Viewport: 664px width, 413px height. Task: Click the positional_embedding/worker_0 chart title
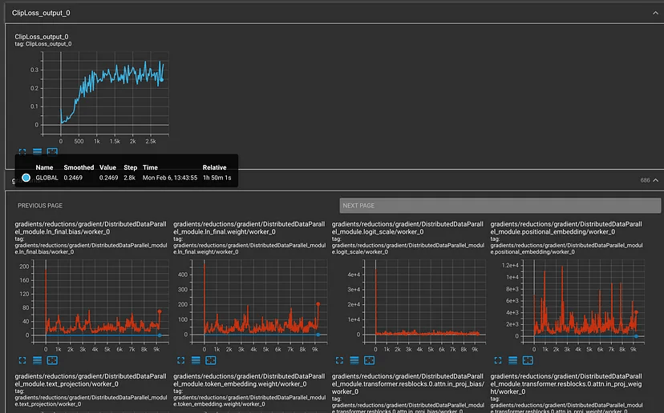pos(566,228)
